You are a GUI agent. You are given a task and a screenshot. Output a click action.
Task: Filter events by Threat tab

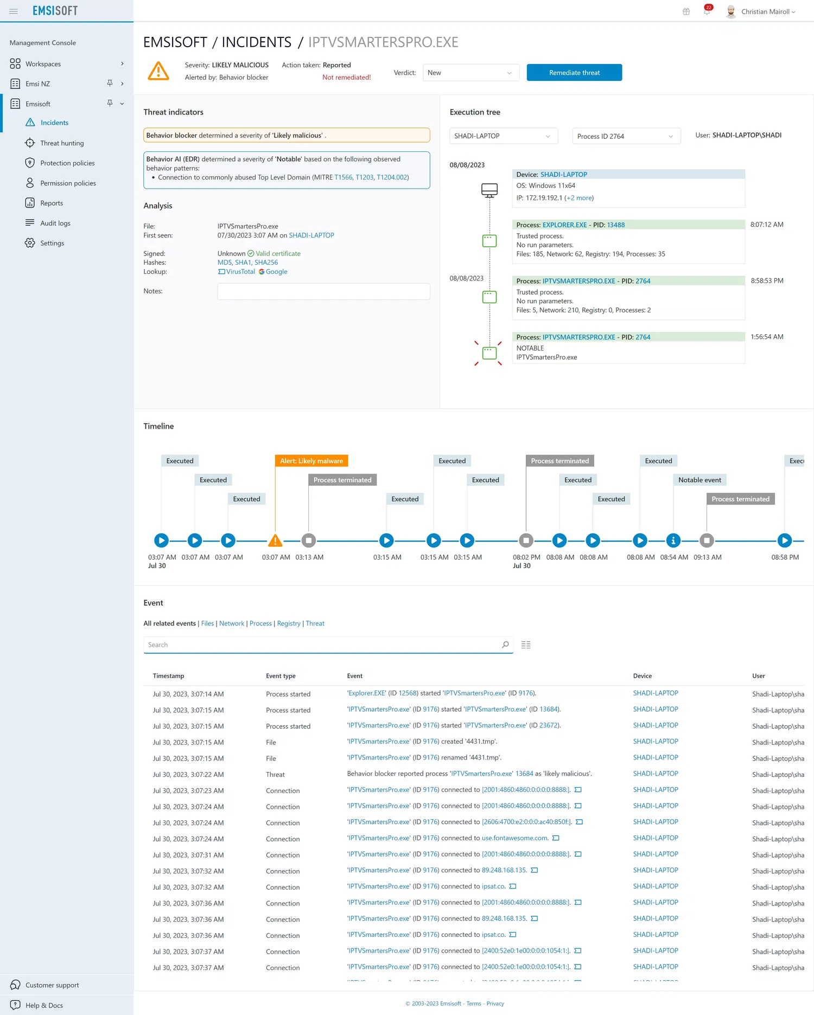coord(315,623)
